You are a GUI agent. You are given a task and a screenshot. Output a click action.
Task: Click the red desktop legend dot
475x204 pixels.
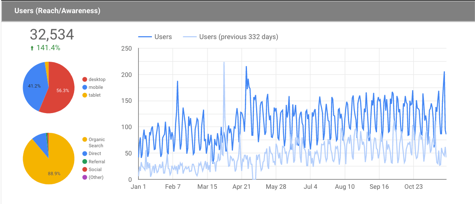85,80
